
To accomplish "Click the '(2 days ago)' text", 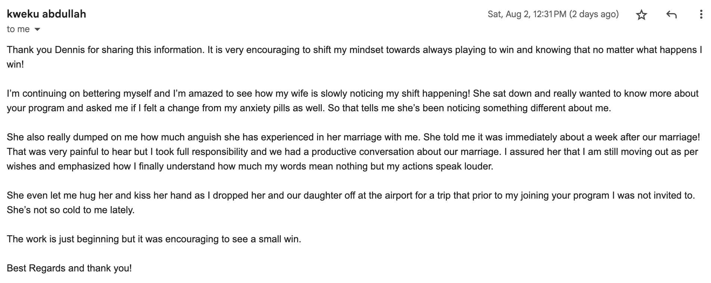I will 594,14.
